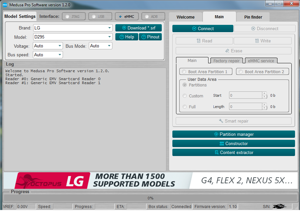Click the Model Settings heading
The height and width of the screenshot is (211, 300).
(x=20, y=16)
